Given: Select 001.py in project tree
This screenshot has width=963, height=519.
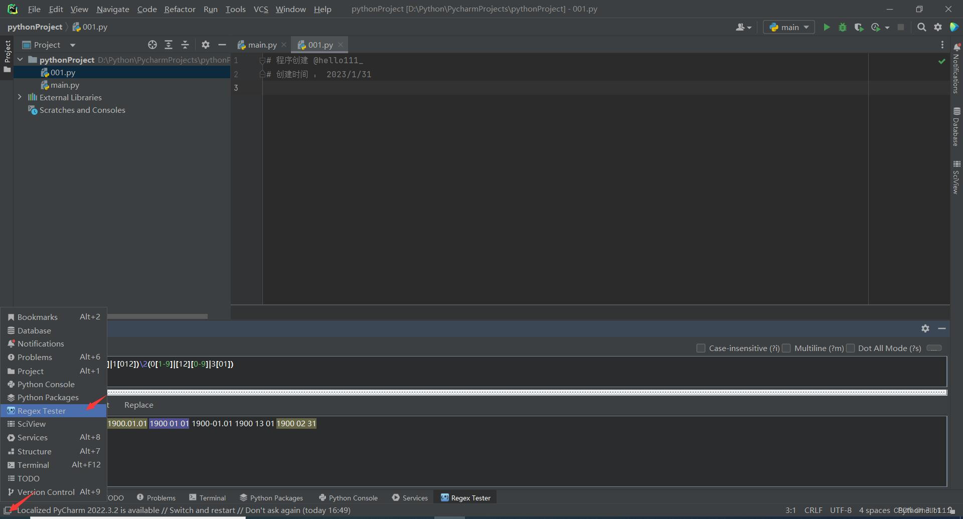Looking at the screenshot, I should 122,72.
